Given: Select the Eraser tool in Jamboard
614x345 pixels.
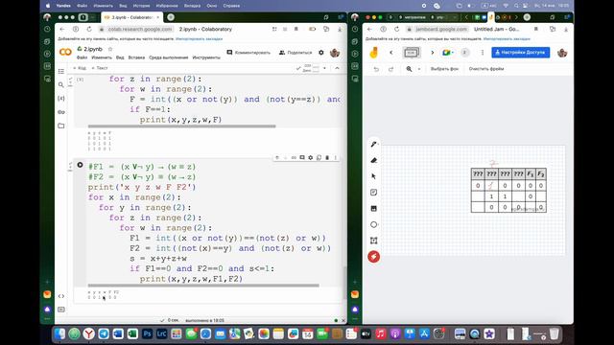Looking at the screenshot, I should pos(373,160).
